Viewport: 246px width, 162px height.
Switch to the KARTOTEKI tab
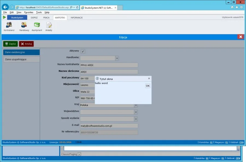pyautogui.click(x=60, y=18)
